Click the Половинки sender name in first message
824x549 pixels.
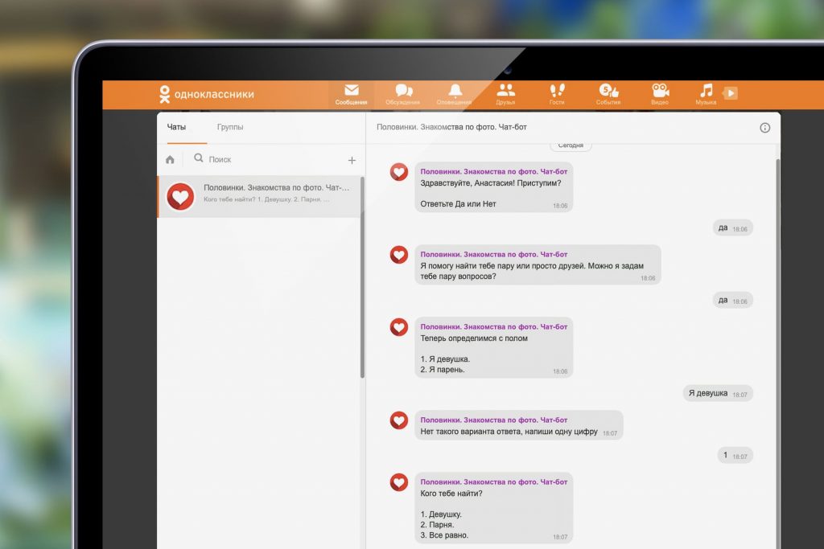[x=493, y=171]
